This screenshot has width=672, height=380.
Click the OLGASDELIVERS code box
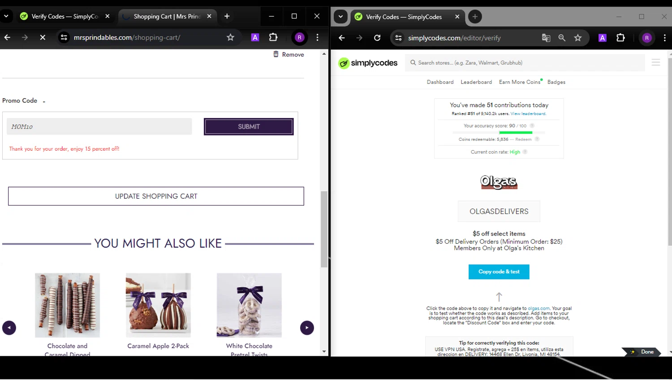[x=499, y=211]
